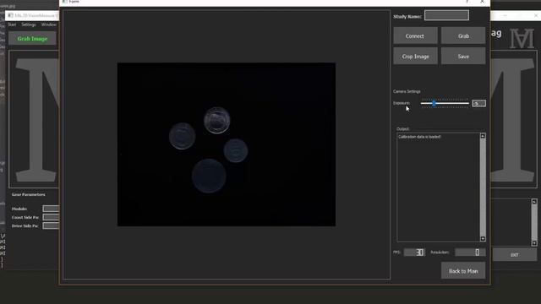Click the Module field under Gear Parameters
Viewport: 541px width, 304px height.
[x=51, y=209]
